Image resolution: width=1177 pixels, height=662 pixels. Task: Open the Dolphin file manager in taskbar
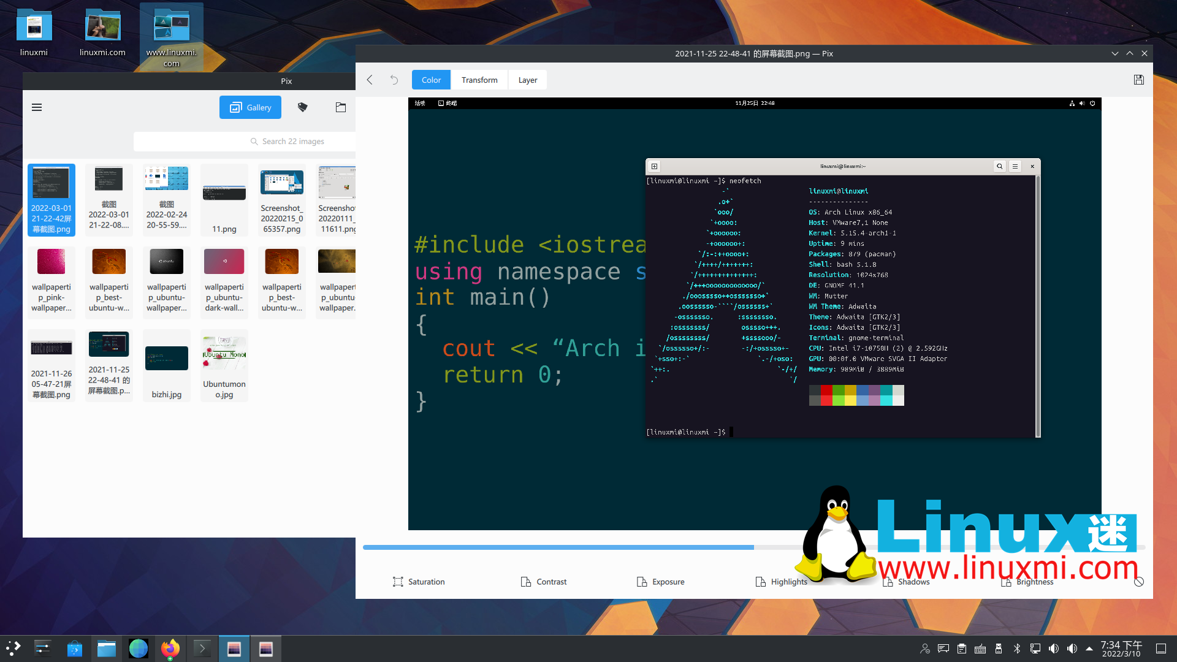coord(107,649)
